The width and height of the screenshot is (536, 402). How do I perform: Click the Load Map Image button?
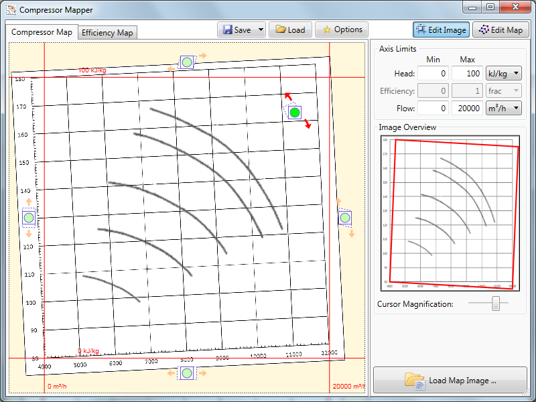tap(450, 380)
